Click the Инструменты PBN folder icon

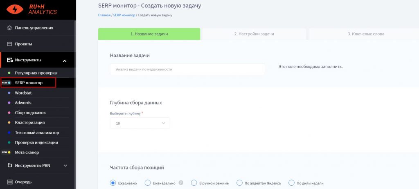(10, 166)
